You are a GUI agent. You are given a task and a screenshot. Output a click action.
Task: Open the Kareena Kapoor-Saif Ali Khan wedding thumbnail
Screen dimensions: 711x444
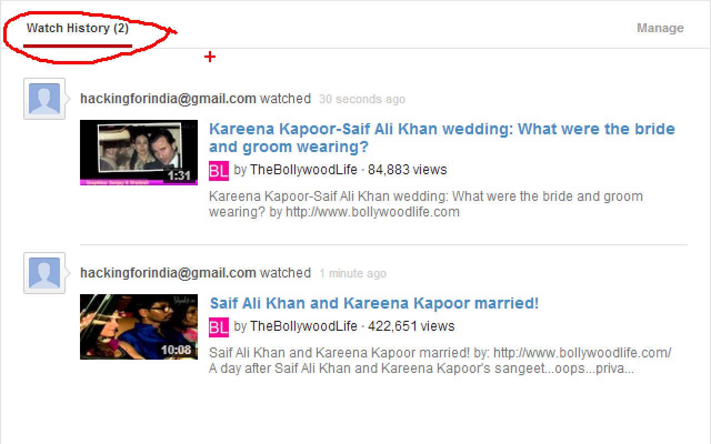139,153
